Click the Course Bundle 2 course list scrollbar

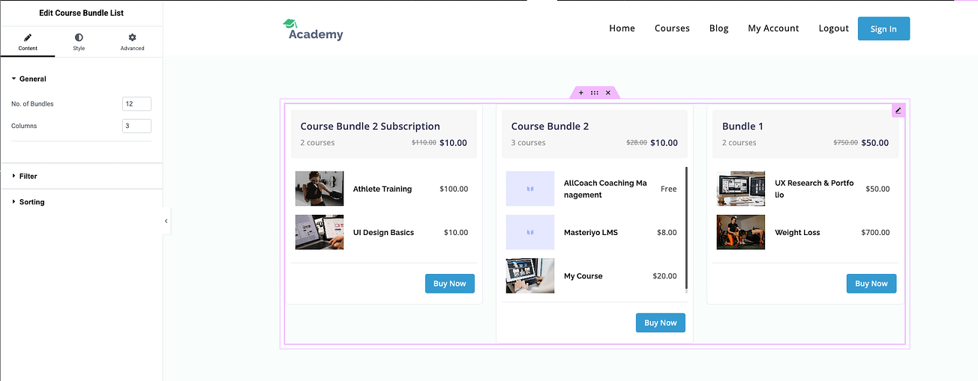pos(686,231)
